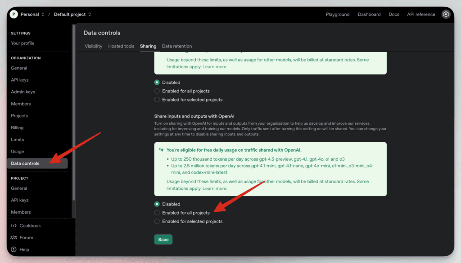Open Your profile settings
Screen dimensions: 461x263
click(x=23, y=43)
